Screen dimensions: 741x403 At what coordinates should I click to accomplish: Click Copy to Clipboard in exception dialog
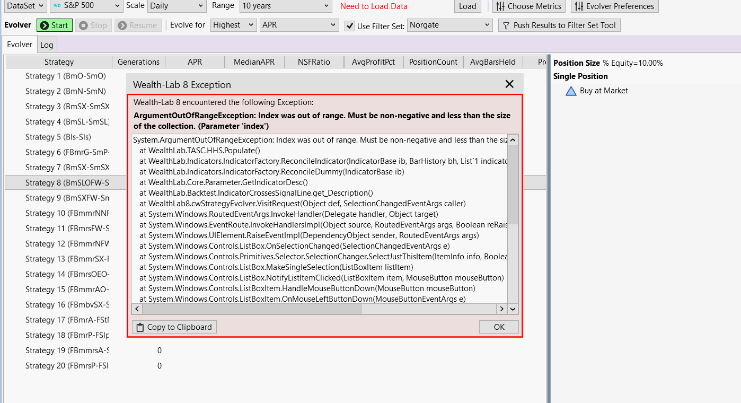coord(174,327)
